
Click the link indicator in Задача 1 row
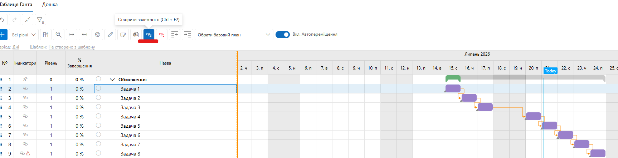[25, 88]
